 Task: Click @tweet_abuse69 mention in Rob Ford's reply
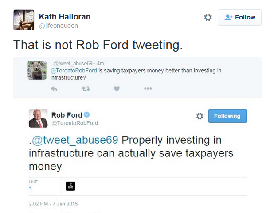(75, 140)
